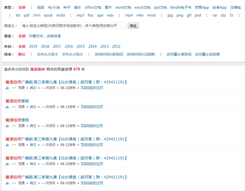
Task: Click the 确定 button
Action: pos(133,25)
